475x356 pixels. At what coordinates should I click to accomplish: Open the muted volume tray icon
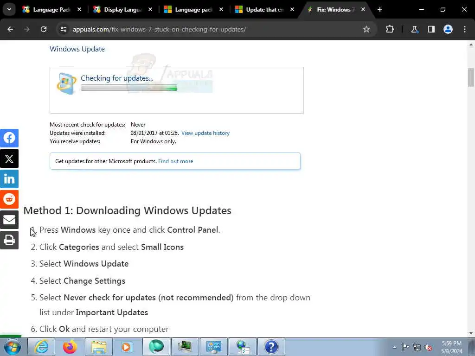point(428,348)
